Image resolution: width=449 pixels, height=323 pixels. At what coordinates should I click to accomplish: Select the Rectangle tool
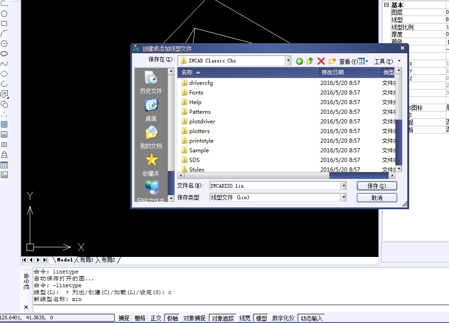4,24
